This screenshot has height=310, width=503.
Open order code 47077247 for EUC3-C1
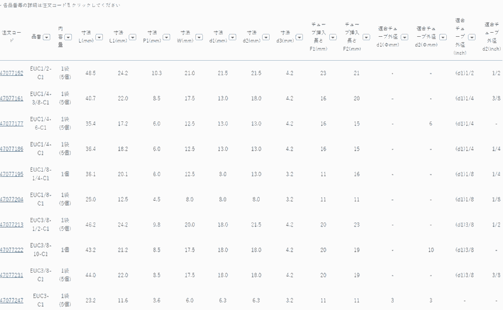click(12, 300)
